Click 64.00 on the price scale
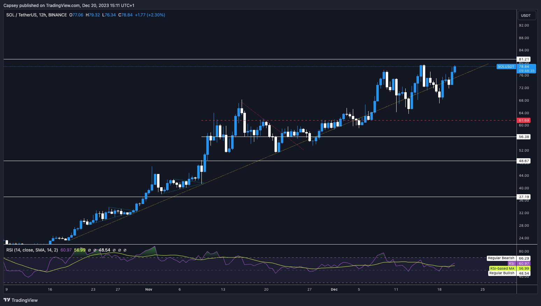Image resolution: width=541 pixels, height=306 pixels. point(524,113)
